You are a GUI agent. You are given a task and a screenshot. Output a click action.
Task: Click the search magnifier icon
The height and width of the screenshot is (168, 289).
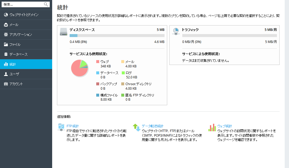click(46, 4)
